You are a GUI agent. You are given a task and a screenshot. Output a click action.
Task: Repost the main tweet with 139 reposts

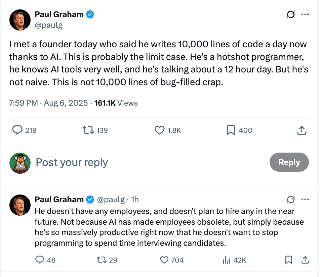pyautogui.click(x=88, y=130)
